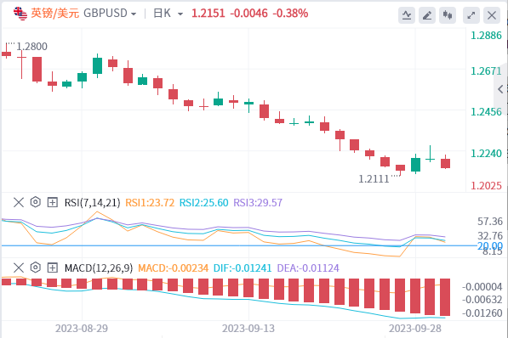Image resolution: width=508 pixels, height=338 pixels.
Task: Remove the MACD indicator panel
Action: tap(19, 268)
